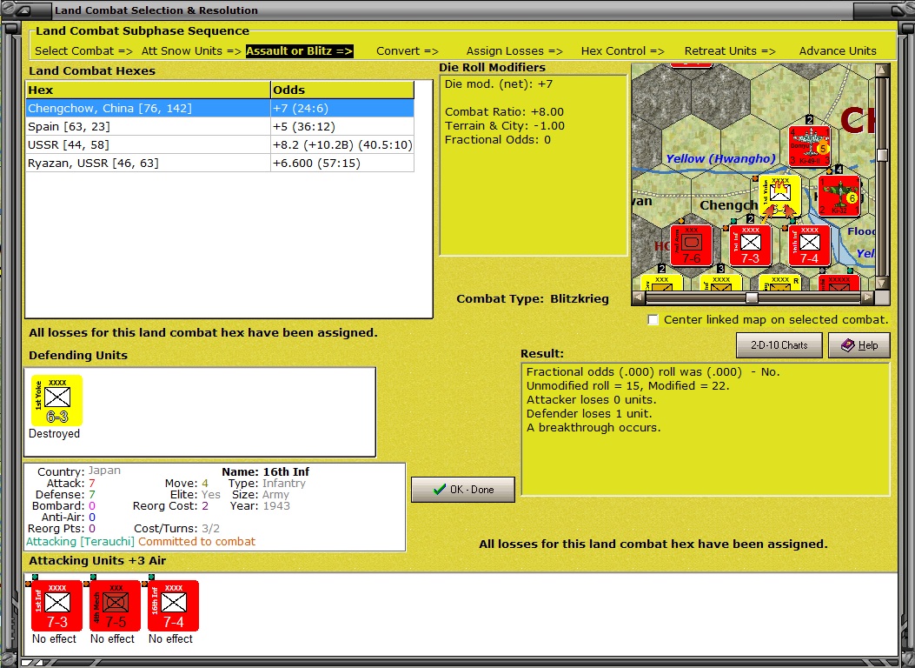Viewport: 915px width, 668px height.
Task: Click mini map scroll down arrow
Action: [x=882, y=284]
